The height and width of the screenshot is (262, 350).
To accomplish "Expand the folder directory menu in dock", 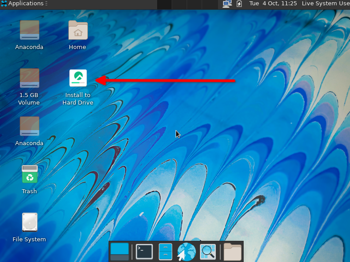I will click(232, 251).
